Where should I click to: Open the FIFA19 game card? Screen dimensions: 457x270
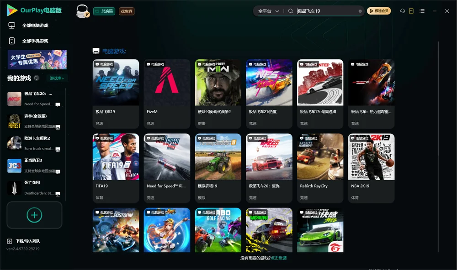[116, 168]
